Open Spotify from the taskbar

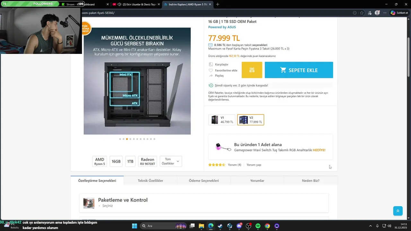(x=258, y=226)
